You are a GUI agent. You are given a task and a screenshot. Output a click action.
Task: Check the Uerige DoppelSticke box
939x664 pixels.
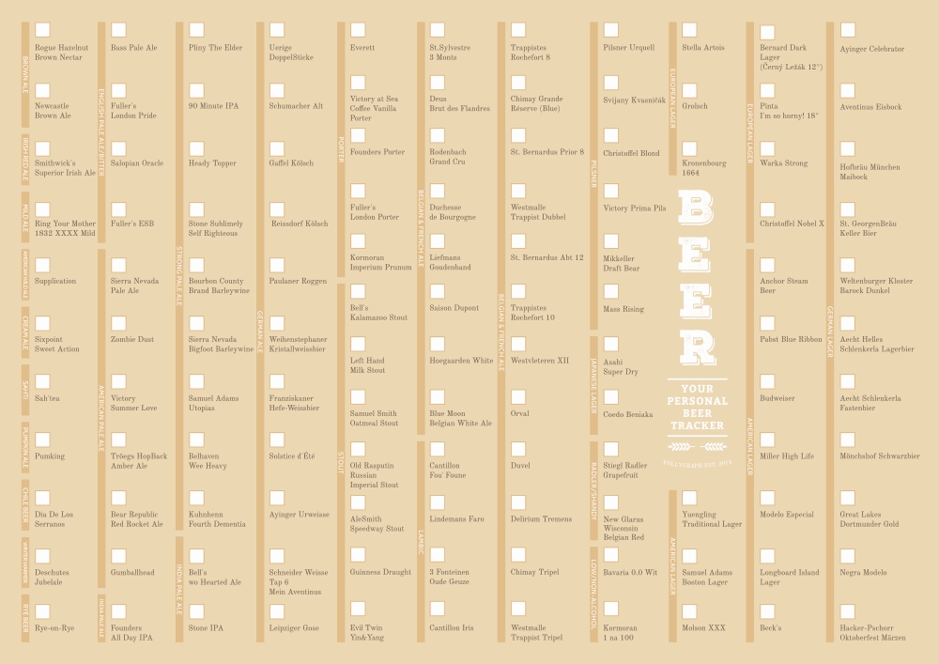click(x=277, y=30)
